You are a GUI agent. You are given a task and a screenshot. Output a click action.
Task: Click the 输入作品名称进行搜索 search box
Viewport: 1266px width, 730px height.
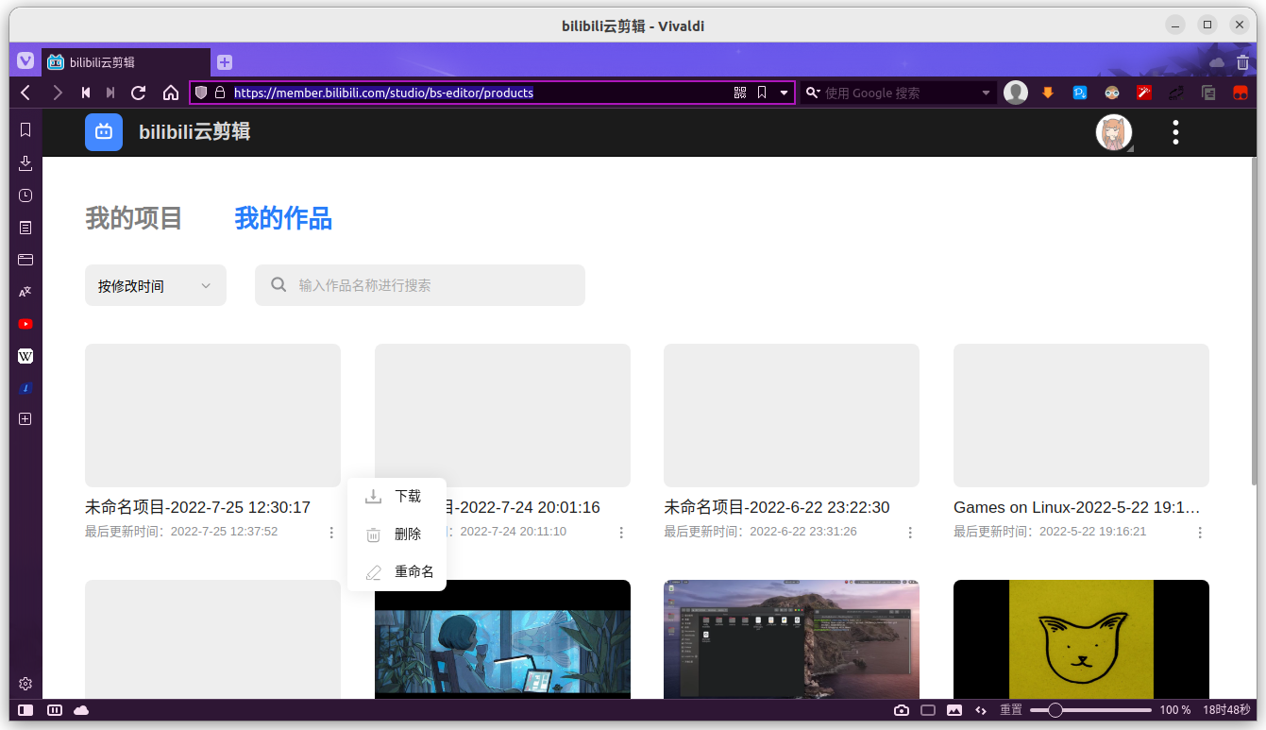tap(420, 285)
